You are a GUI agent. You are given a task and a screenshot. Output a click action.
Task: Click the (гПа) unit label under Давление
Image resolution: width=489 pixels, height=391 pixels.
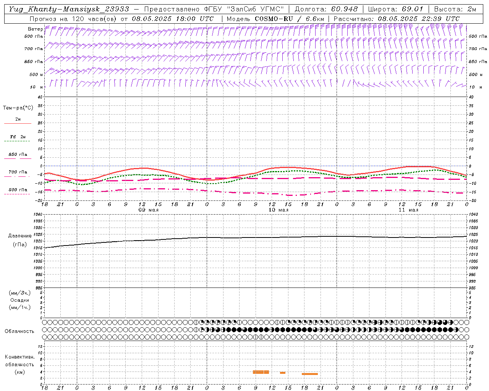click(20, 245)
